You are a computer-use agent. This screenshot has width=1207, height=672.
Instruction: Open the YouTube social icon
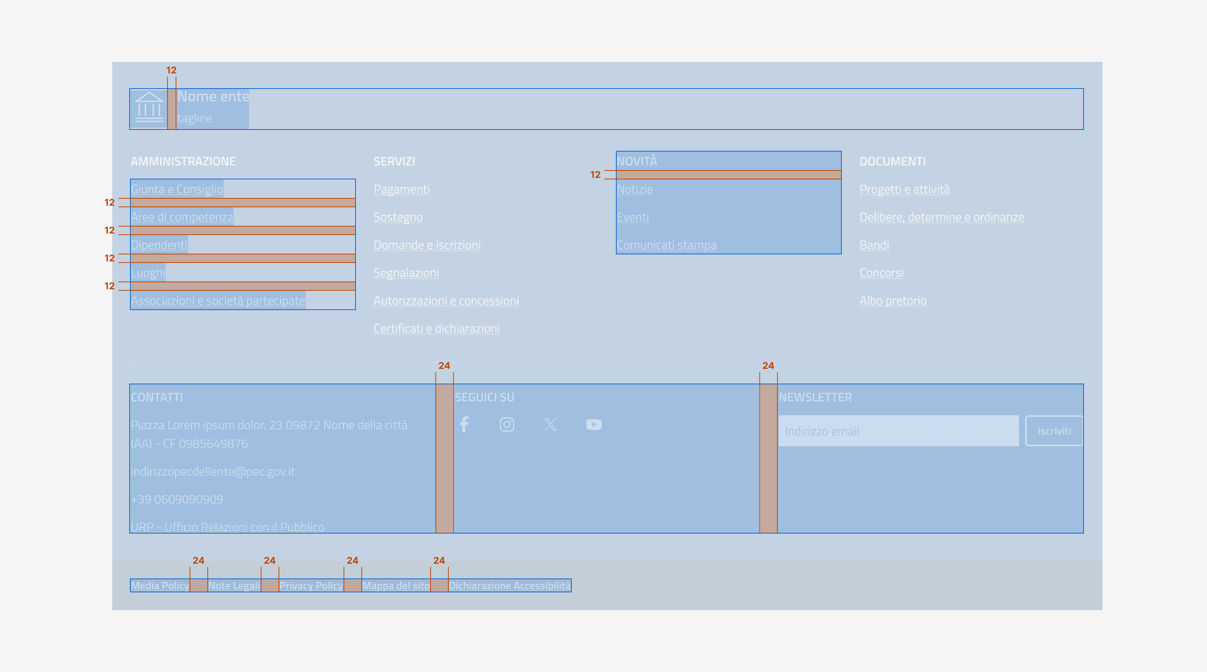(x=593, y=424)
